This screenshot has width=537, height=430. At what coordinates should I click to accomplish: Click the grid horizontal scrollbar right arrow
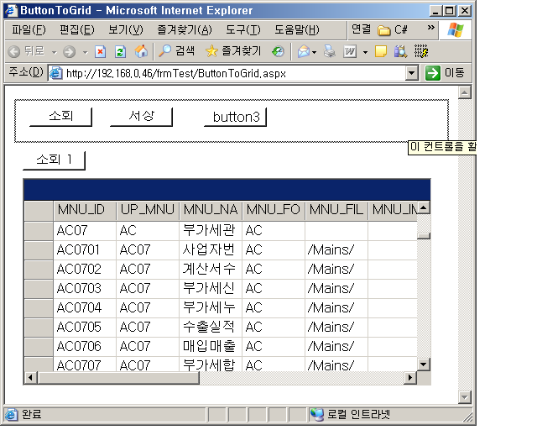410,378
